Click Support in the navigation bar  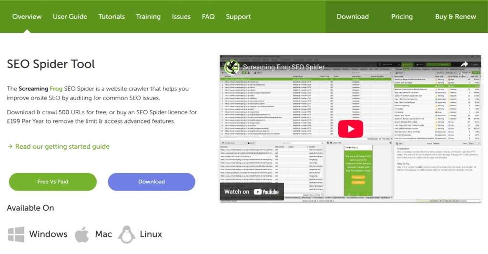(238, 17)
